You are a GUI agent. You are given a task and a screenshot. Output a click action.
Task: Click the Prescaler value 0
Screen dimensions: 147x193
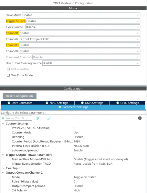point(74,128)
